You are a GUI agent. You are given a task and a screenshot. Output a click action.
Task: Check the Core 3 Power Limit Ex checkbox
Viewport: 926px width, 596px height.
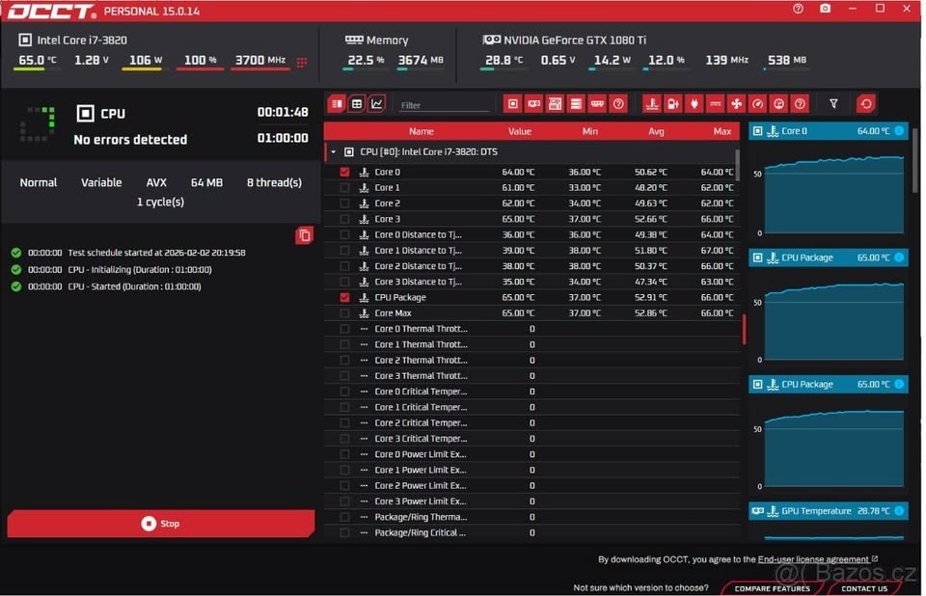click(x=345, y=501)
